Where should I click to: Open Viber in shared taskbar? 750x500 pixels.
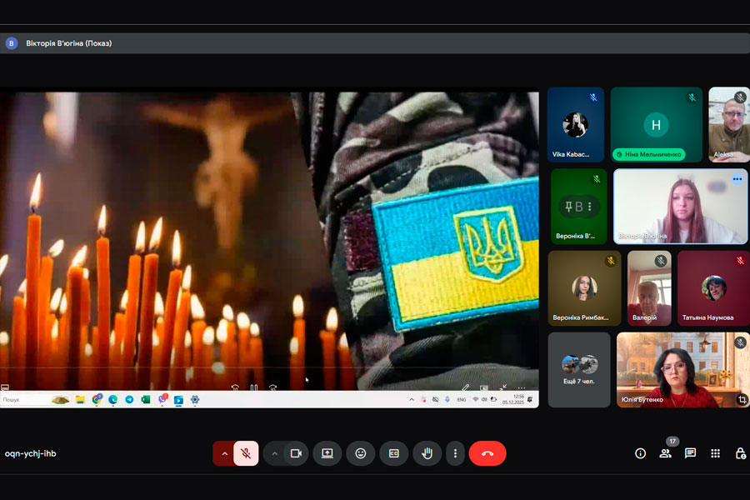pos(162,399)
